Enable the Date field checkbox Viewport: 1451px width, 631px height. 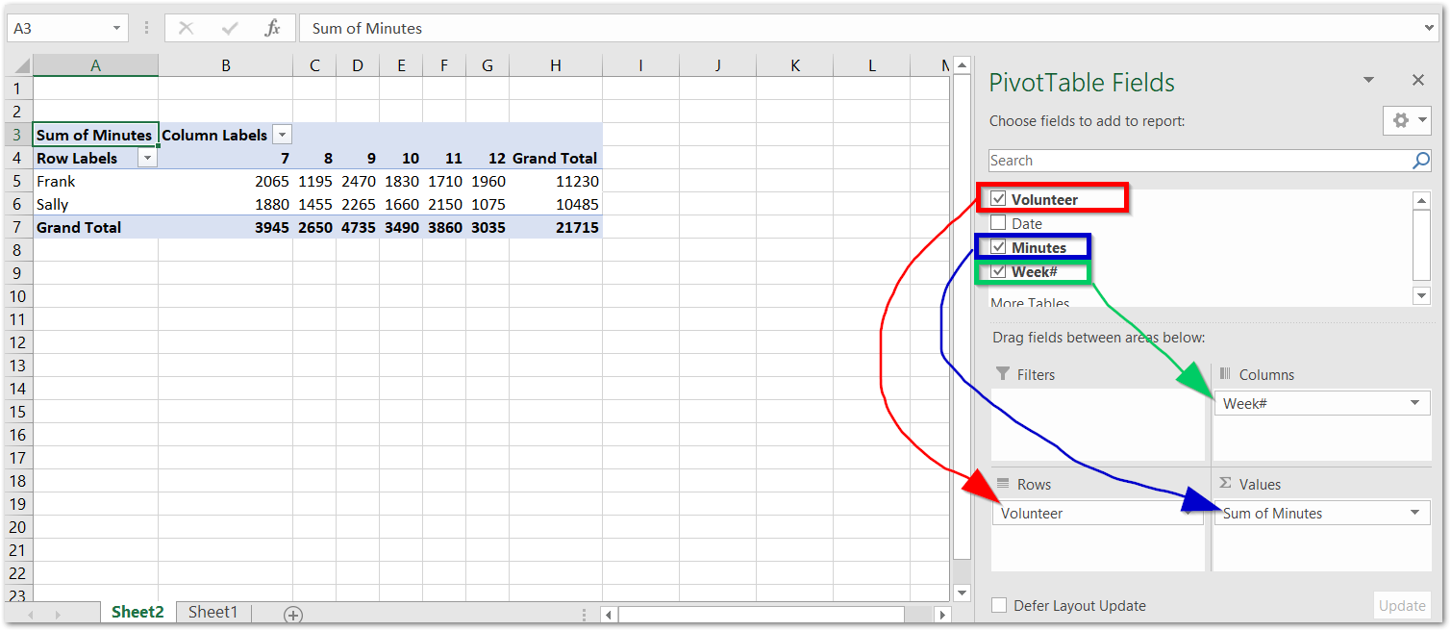pos(999,222)
